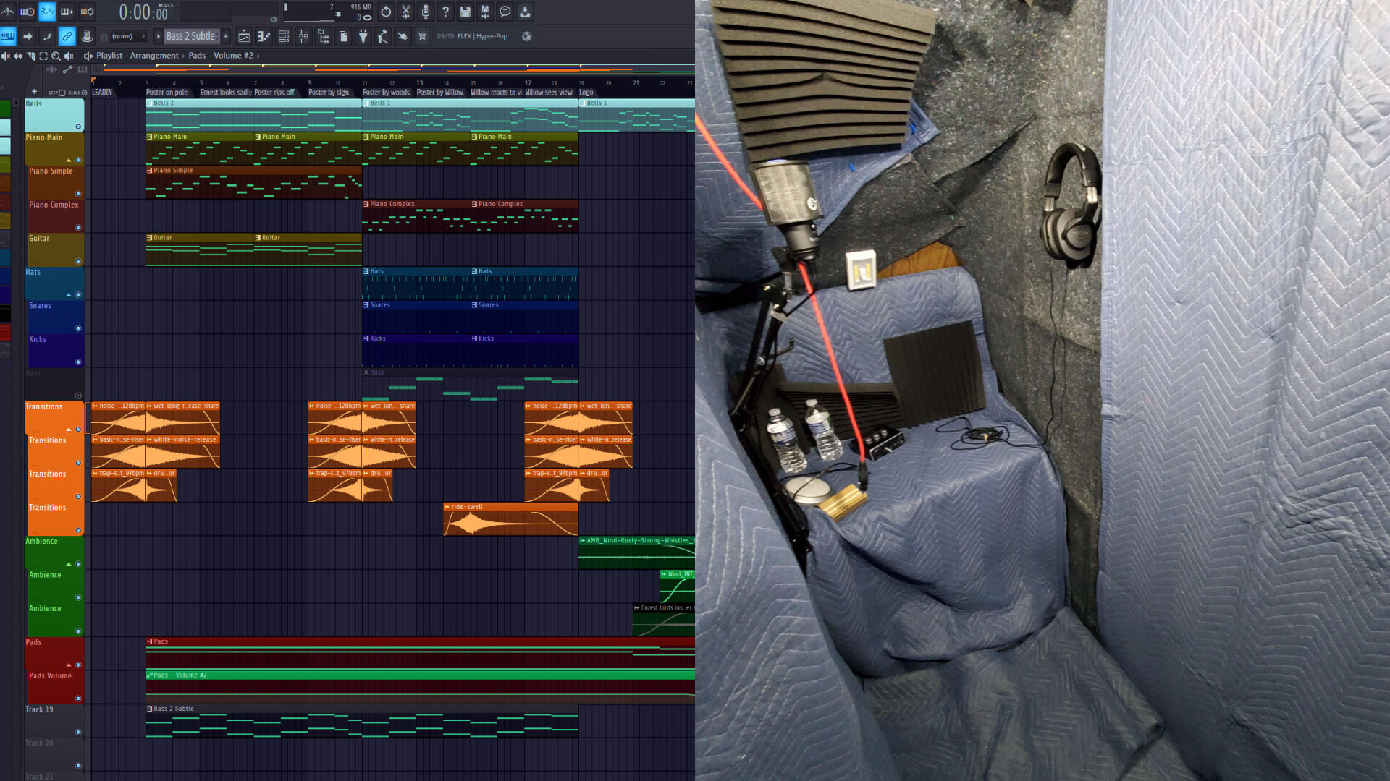Click the Undo arrow icon
Screen dimensions: 1390x781
pyautogui.click(x=387, y=12)
